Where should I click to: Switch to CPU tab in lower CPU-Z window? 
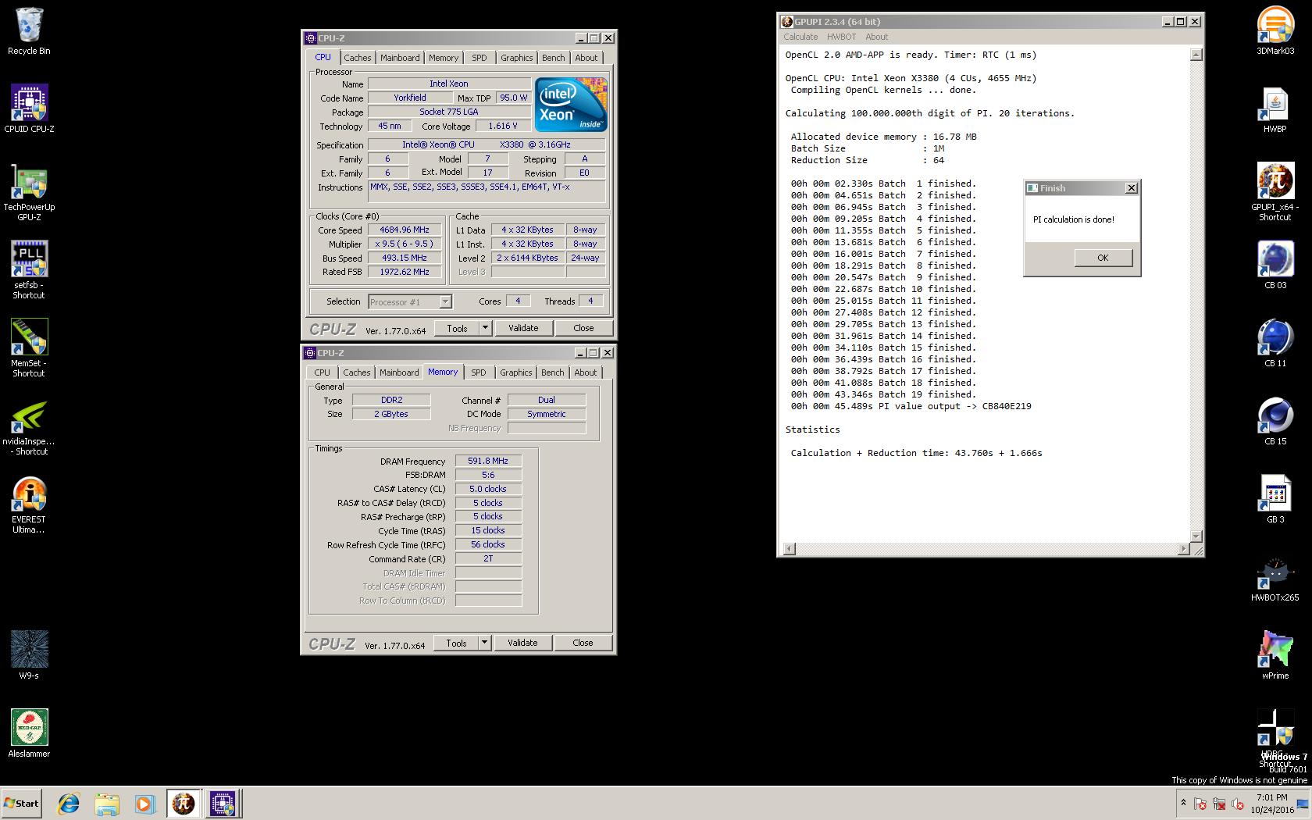coord(322,373)
